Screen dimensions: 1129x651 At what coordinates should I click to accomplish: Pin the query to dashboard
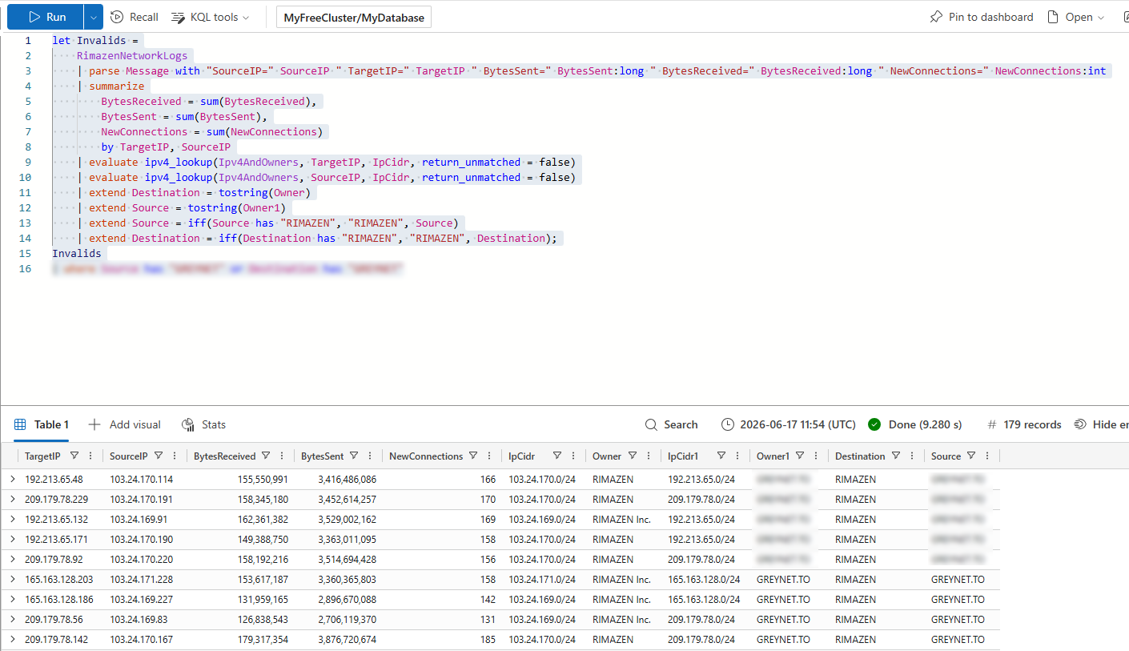[982, 17]
